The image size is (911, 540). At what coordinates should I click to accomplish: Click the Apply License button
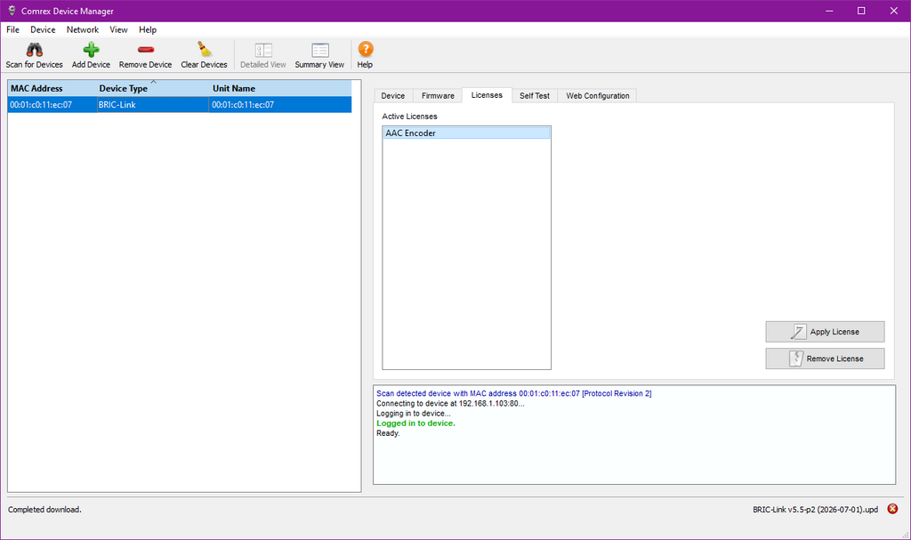825,332
